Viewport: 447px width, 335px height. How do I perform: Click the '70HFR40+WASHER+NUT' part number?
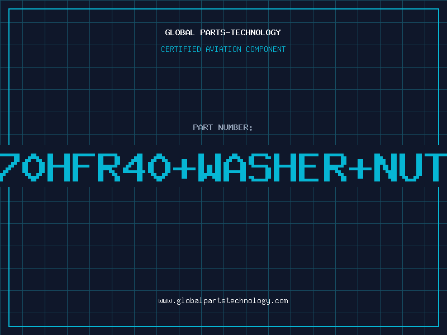(x=223, y=167)
